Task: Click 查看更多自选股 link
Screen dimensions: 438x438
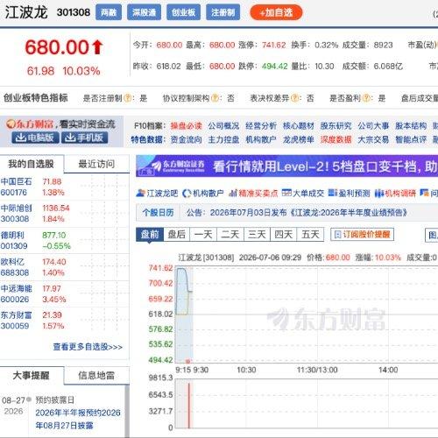Action: click(88, 347)
